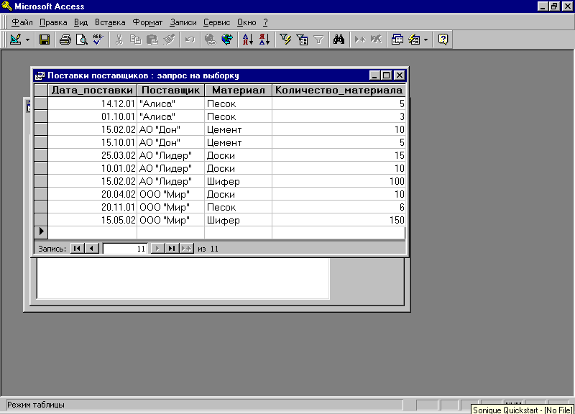The image size is (575, 414).
Task: Click the Help question mark icon
Action: [443, 40]
